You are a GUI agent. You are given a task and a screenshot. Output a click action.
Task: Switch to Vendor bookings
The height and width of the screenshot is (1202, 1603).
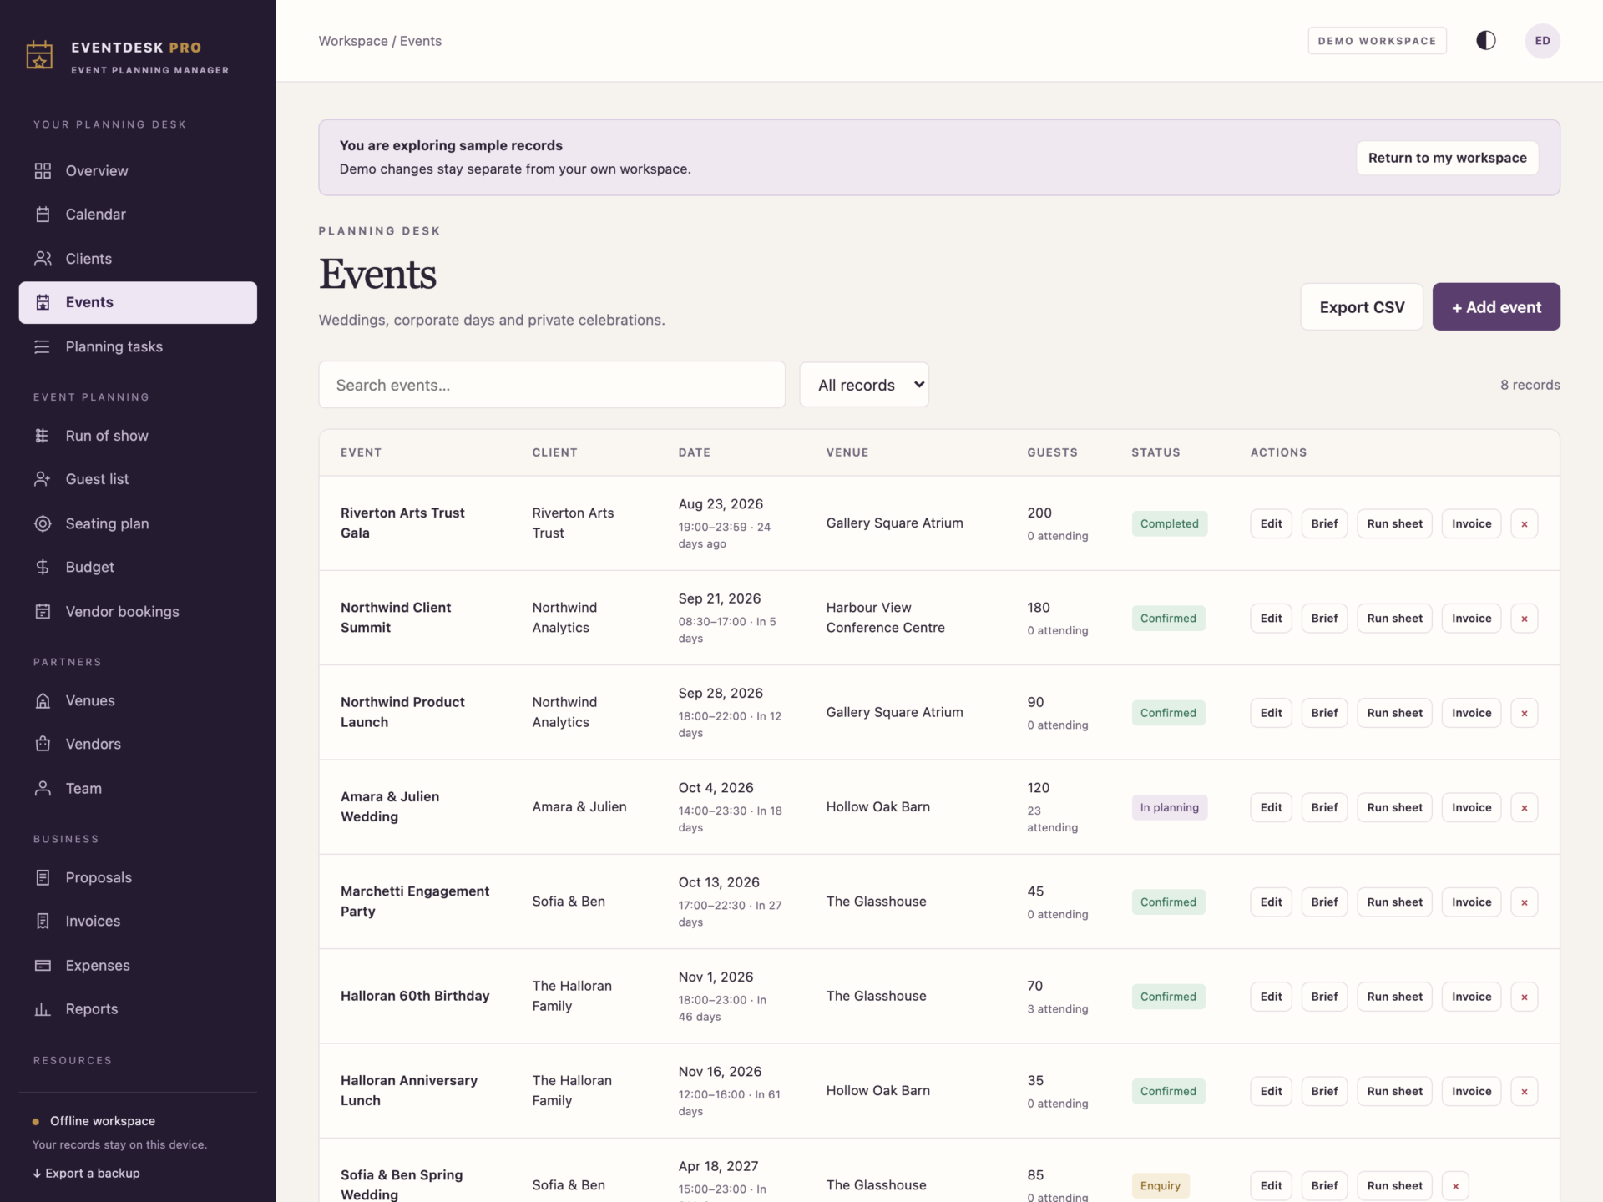pyautogui.click(x=138, y=612)
